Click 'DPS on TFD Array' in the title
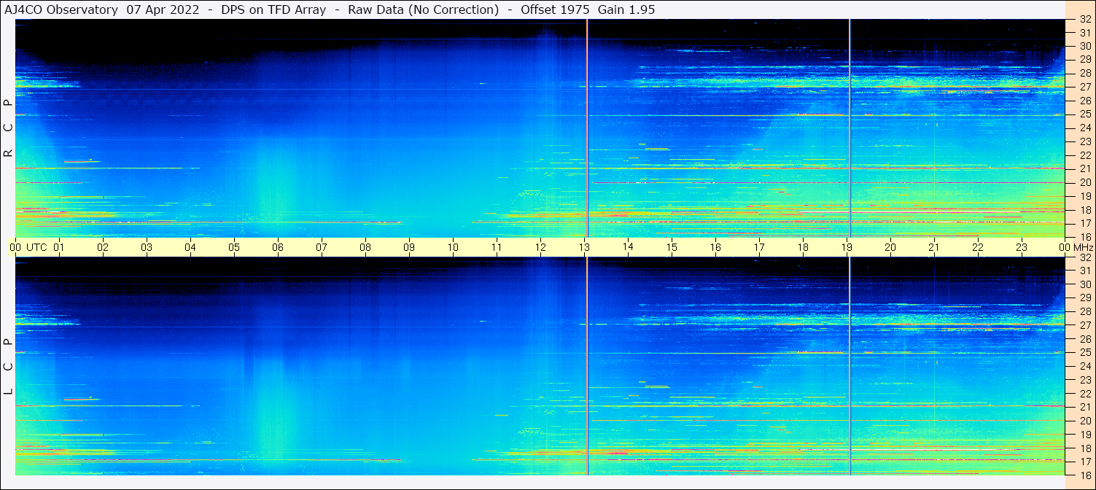 273,10
